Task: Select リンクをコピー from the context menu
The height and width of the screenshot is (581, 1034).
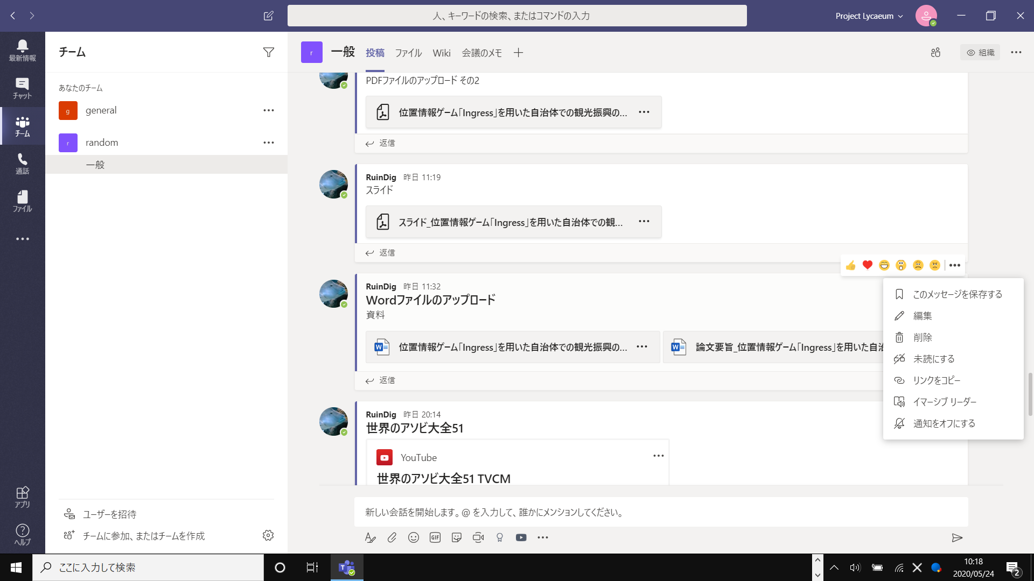Action: (936, 380)
